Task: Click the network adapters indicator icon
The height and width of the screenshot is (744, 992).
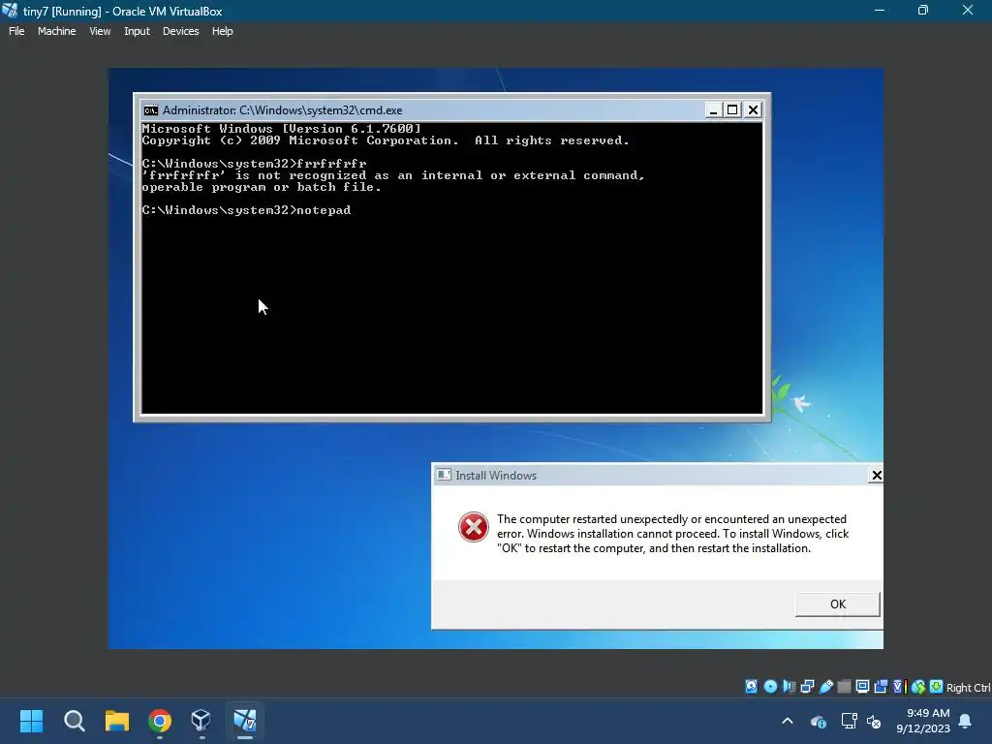Action: [807, 687]
